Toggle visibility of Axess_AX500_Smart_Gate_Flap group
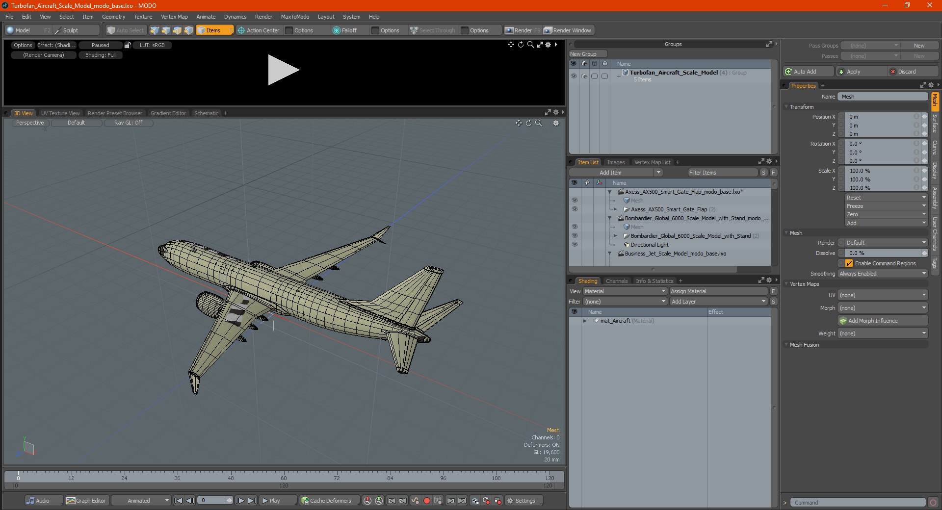942x510 pixels. [x=575, y=209]
